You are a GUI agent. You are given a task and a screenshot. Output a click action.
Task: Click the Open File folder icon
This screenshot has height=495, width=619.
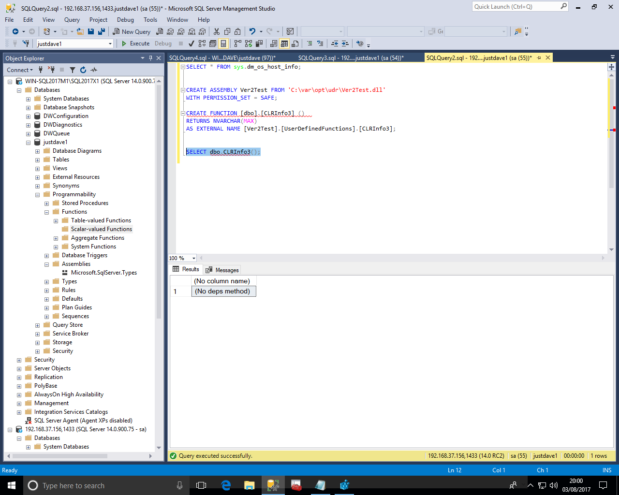[x=80, y=32]
